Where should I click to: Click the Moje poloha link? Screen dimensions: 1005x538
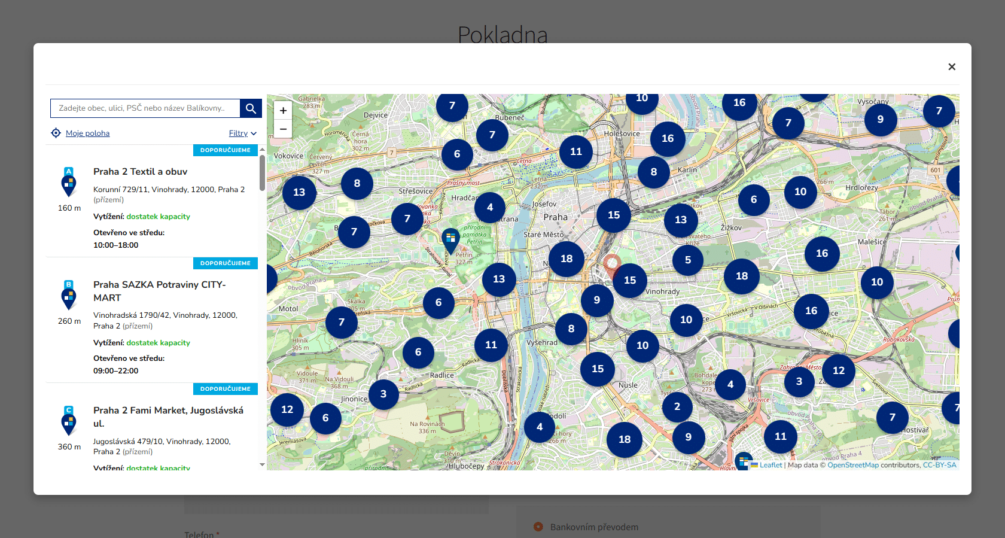[87, 133]
